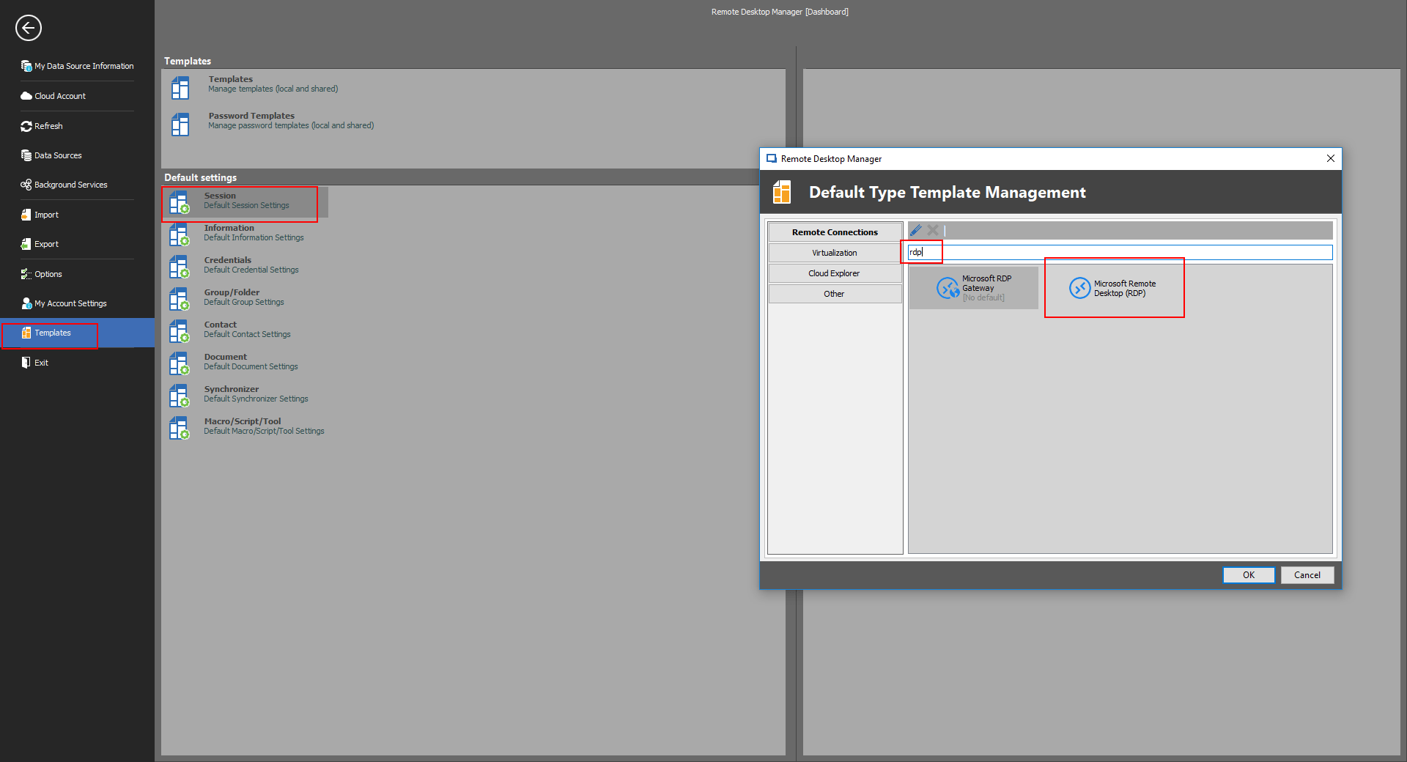The height and width of the screenshot is (762, 1407).
Task: Cancel the Default Type Template dialog
Action: coord(1307,574)
